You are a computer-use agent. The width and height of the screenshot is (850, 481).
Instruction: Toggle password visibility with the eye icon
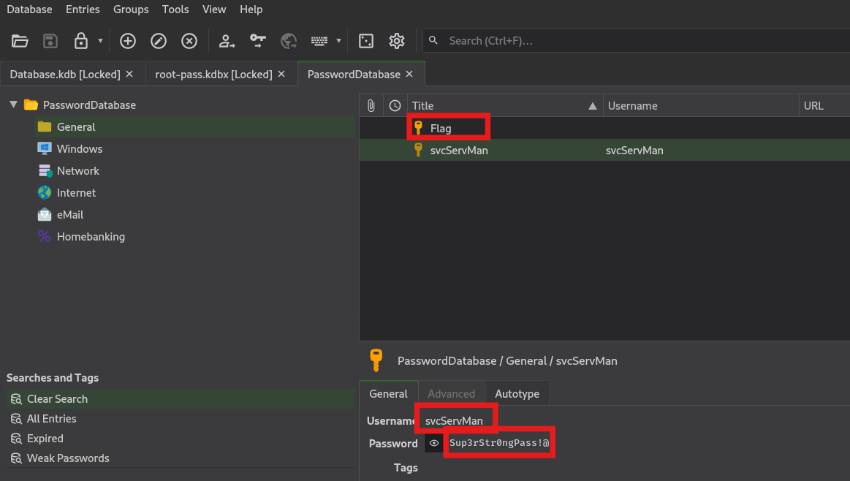434,443
